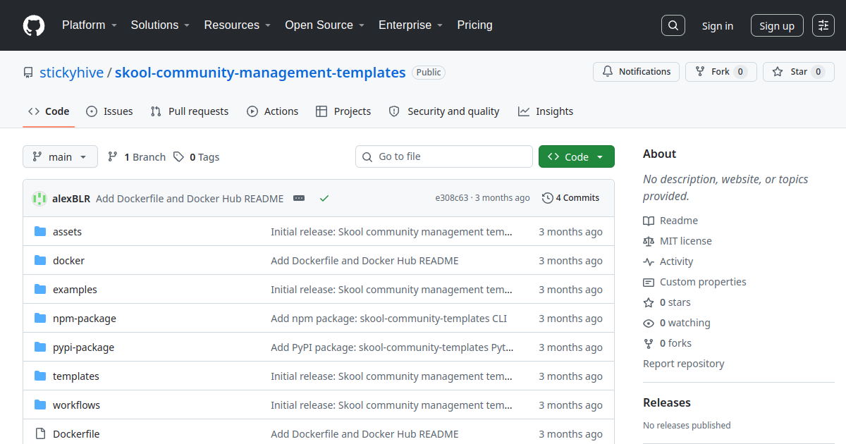The height and width of the screenshot is (444, 846).
Task: Switch to the Insights tab
Action: (546, 111)
